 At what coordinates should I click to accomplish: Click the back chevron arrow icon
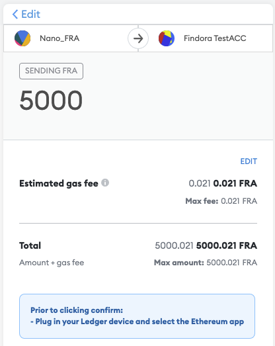(15, 14)
